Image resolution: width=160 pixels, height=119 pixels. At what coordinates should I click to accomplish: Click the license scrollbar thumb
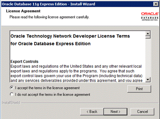[148, 37]
